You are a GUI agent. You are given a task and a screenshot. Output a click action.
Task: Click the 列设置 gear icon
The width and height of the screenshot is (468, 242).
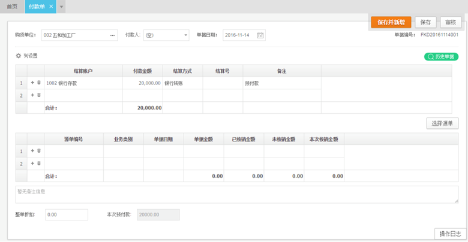[18, 56]
